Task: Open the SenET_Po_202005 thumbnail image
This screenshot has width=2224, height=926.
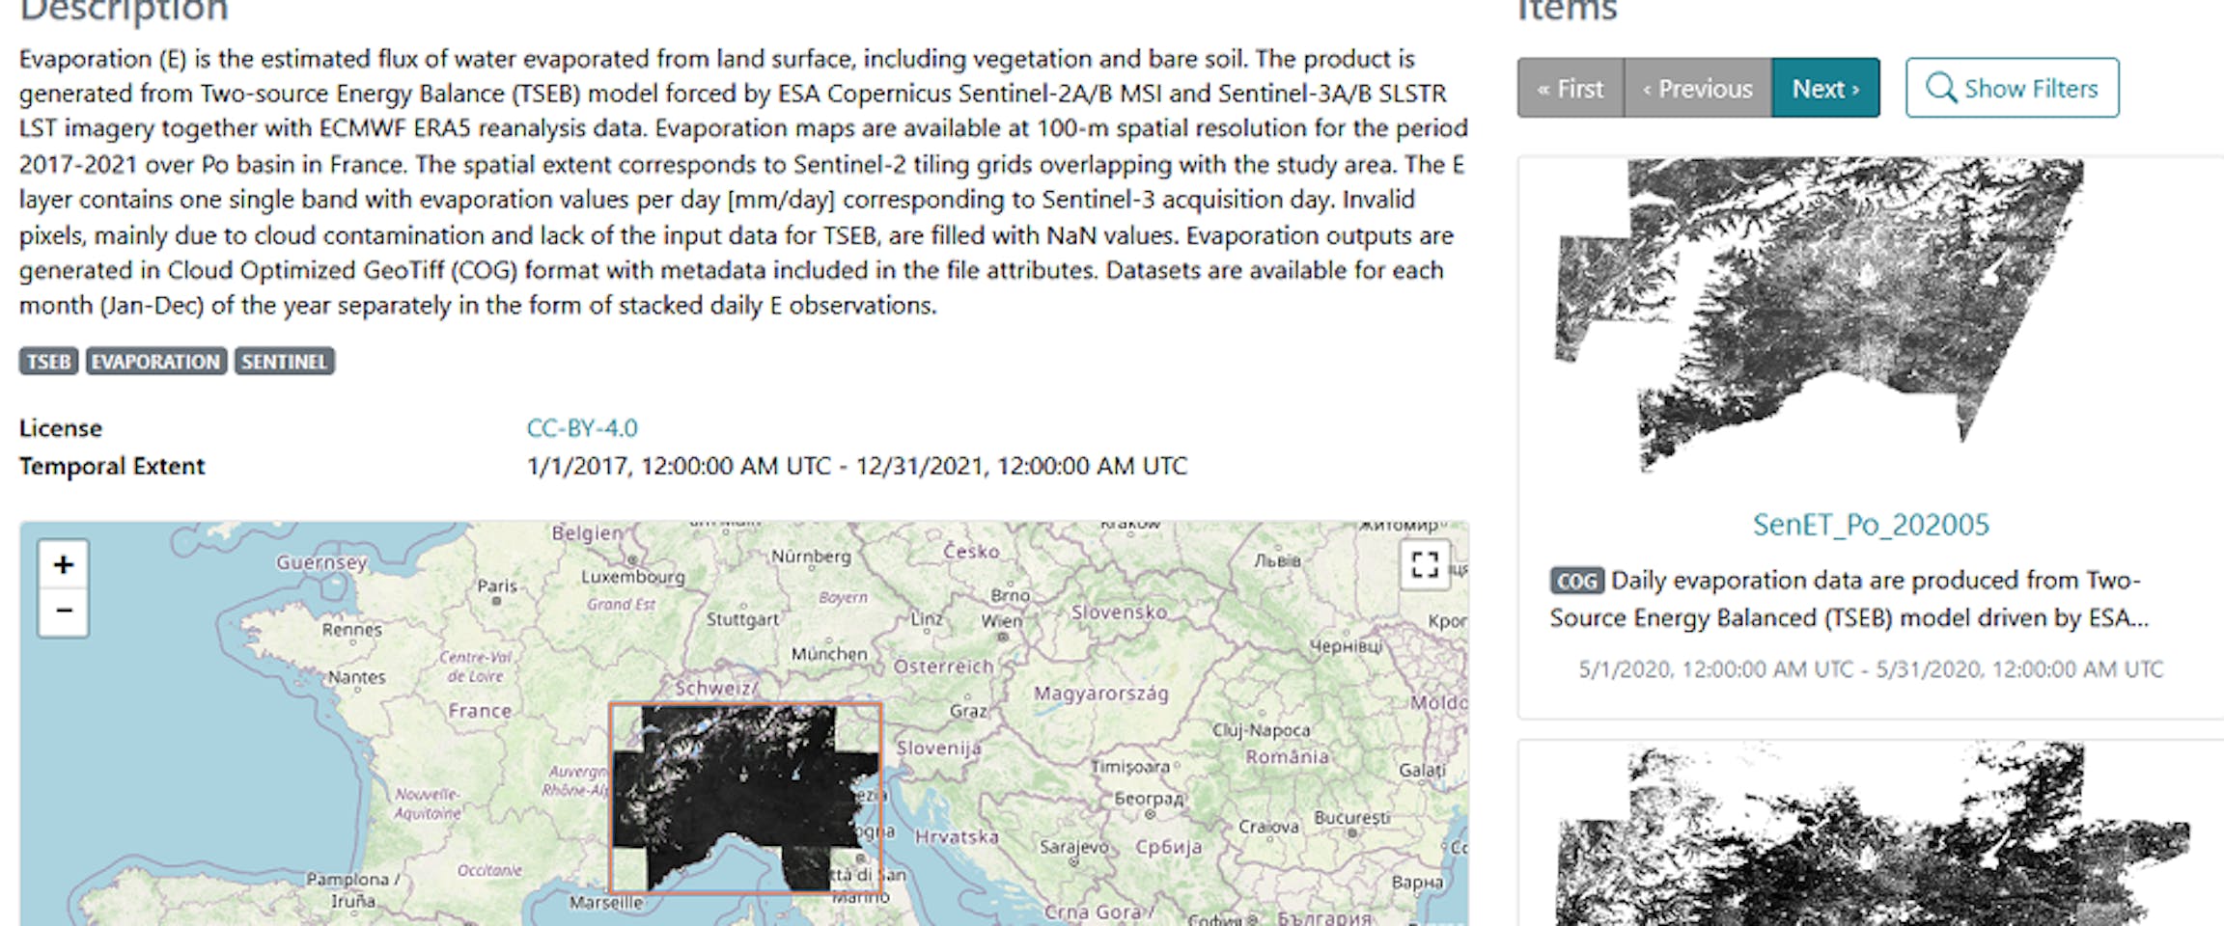Action: point(1819,314)
